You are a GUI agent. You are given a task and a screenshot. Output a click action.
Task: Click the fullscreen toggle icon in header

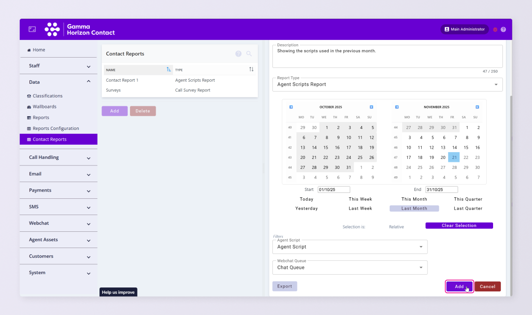pos(32,30)
